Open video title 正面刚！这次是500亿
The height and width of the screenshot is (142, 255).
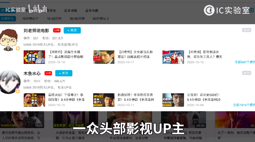click(x=204, y=97)
